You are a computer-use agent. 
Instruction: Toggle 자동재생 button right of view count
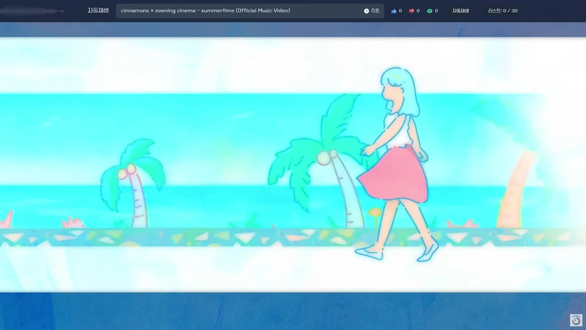(x=461, y=11)
